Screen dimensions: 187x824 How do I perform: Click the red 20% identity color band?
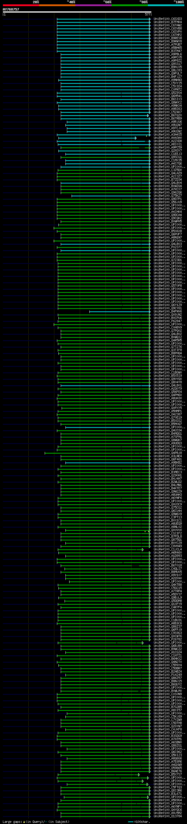click(x=21, y=6)
